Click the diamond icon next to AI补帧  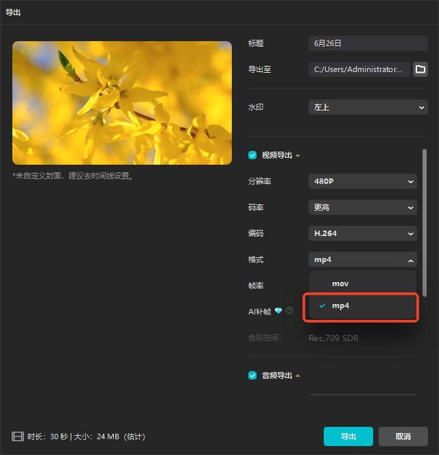coord(278,311)
